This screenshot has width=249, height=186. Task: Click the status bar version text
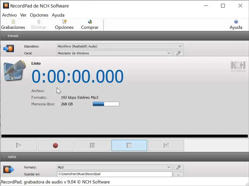[55, 182]
